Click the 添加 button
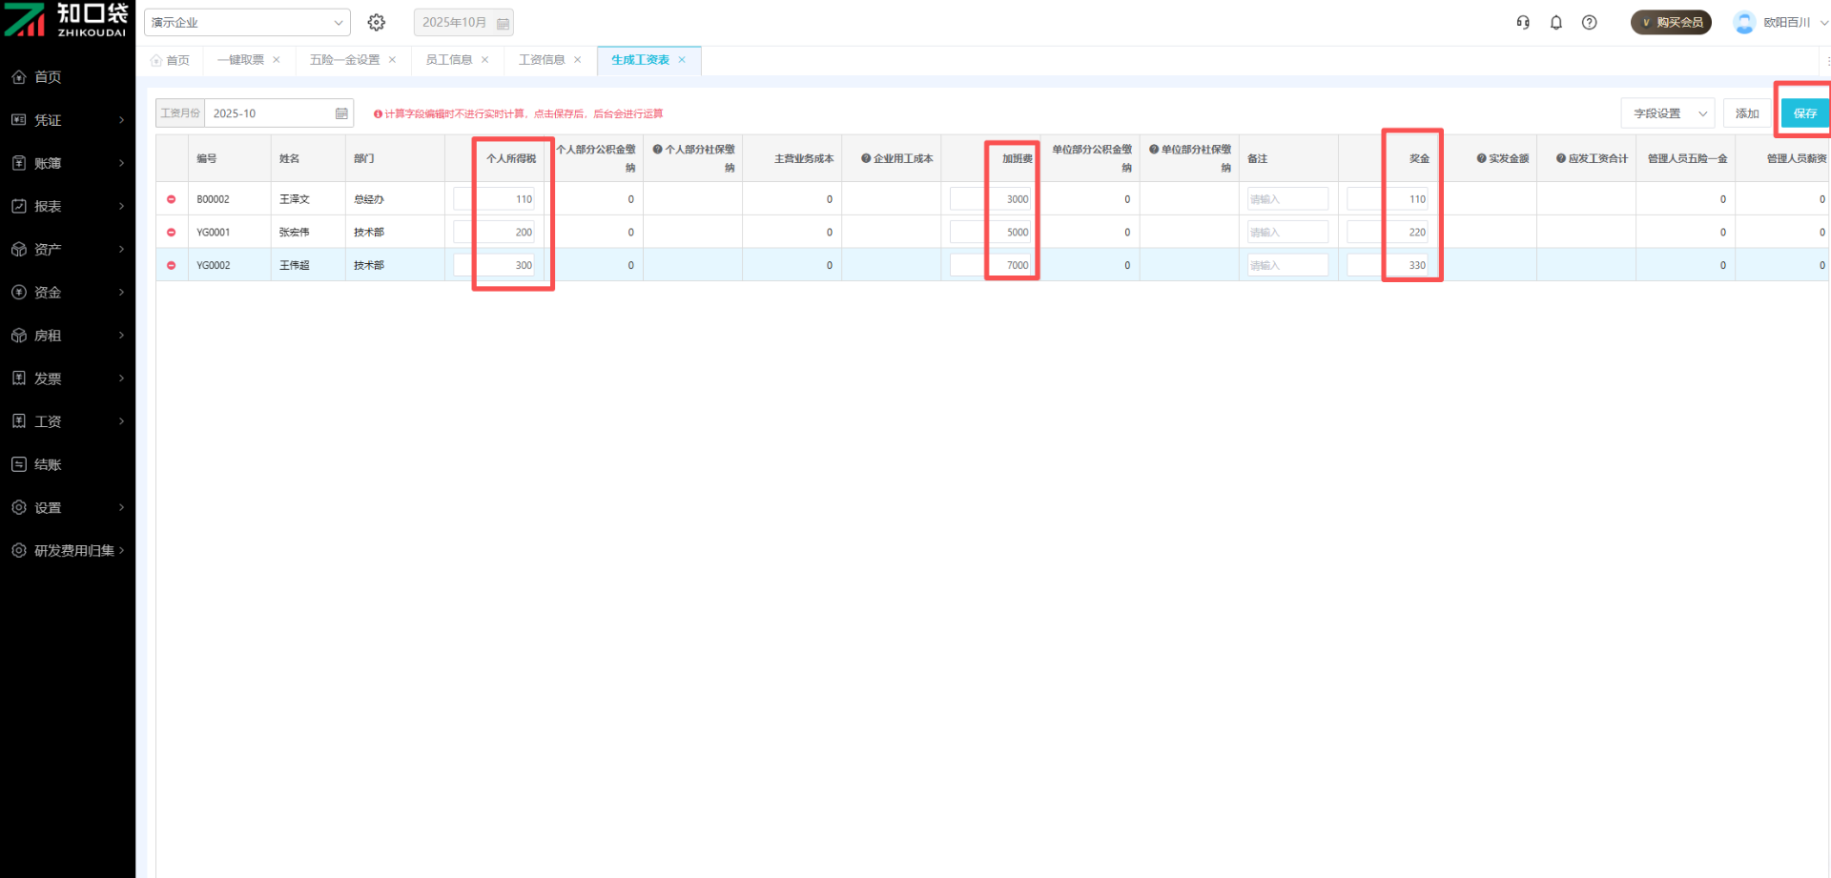The width and height of the screenshot is (1831, 878). coord(1747,113)
